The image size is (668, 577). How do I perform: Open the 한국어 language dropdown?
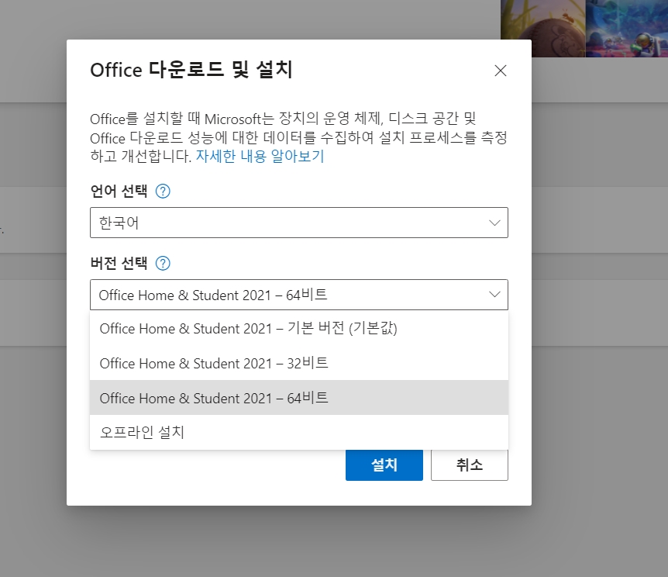click(299, 223)
